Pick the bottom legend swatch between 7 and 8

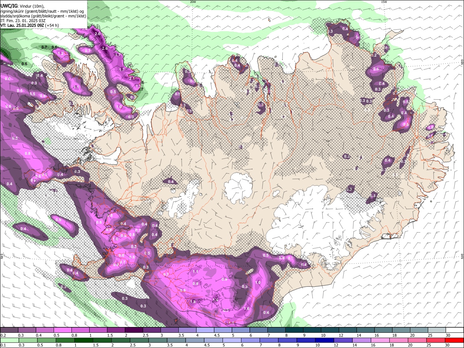click(269, 340)
